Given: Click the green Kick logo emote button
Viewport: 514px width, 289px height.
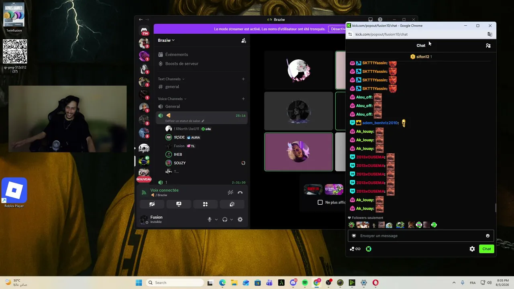Looking at the screenshot, I should coord(369,249).
